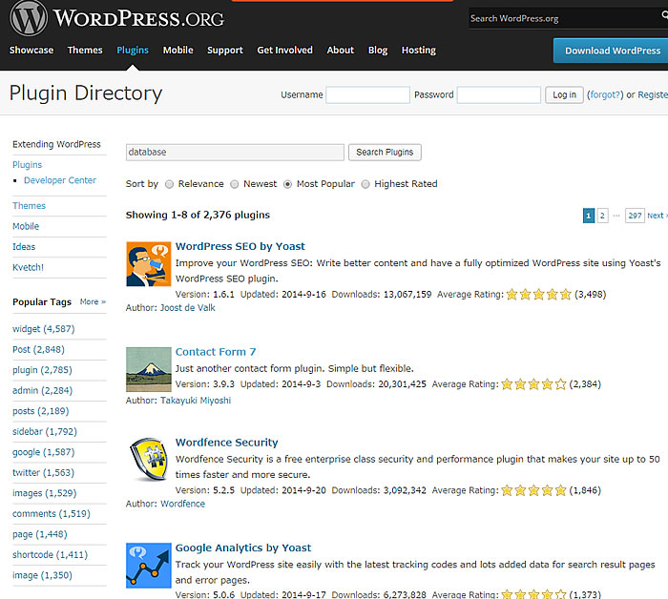668x599 pixels.
Task: Click the Log in button
Action: click(564, 94)
